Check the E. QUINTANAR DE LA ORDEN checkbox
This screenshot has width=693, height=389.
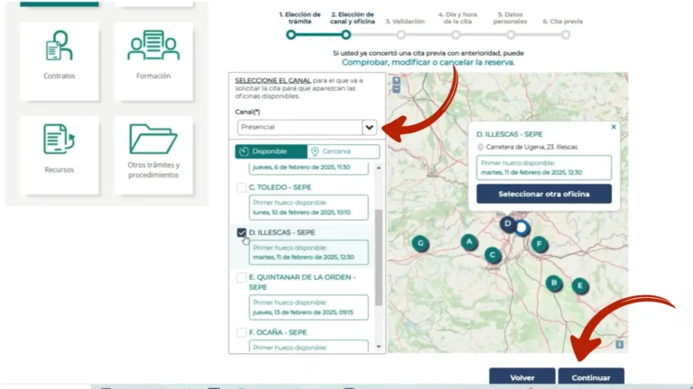coord(241,277)
